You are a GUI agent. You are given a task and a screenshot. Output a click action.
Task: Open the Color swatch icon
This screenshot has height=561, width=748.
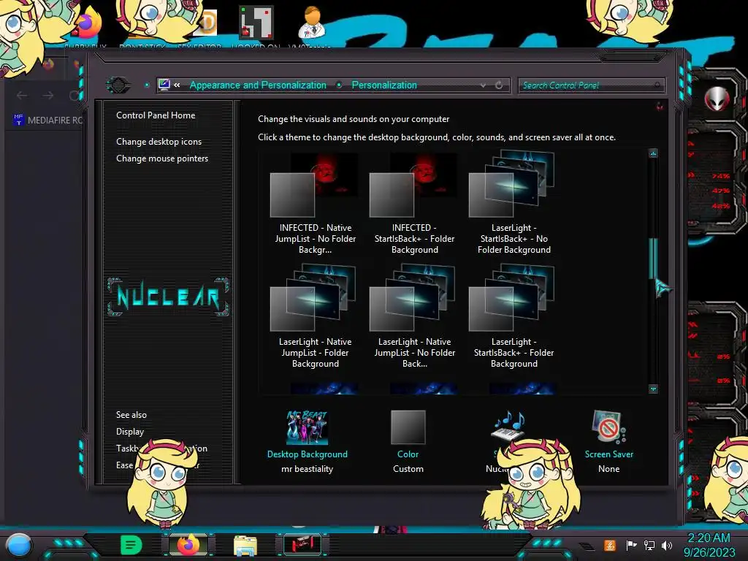pos(408,427)
